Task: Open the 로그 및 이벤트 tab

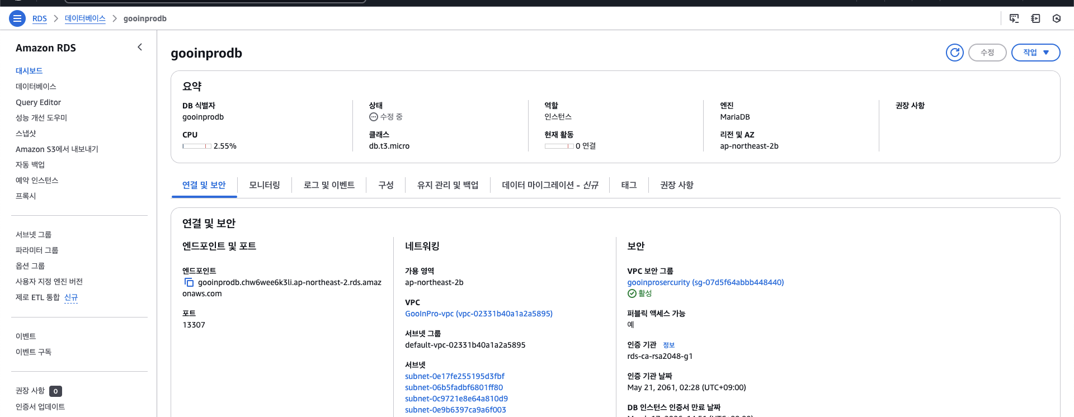Action: tap(329, 185)
